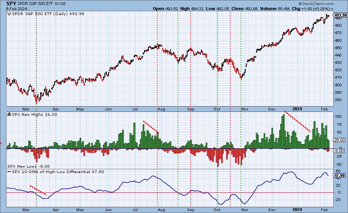Click the Low 492.05 value
This screenshot has width=348, height=213.
pyautogui.click(x=217, y=9)
